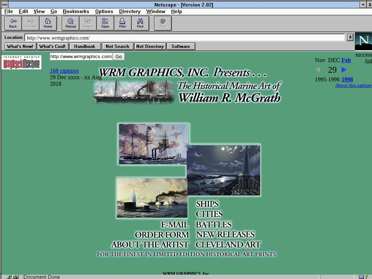The width and height of the screenshot is (372, 279).
Task: Click the Back toolbar icon
Action: pos(13,23)
